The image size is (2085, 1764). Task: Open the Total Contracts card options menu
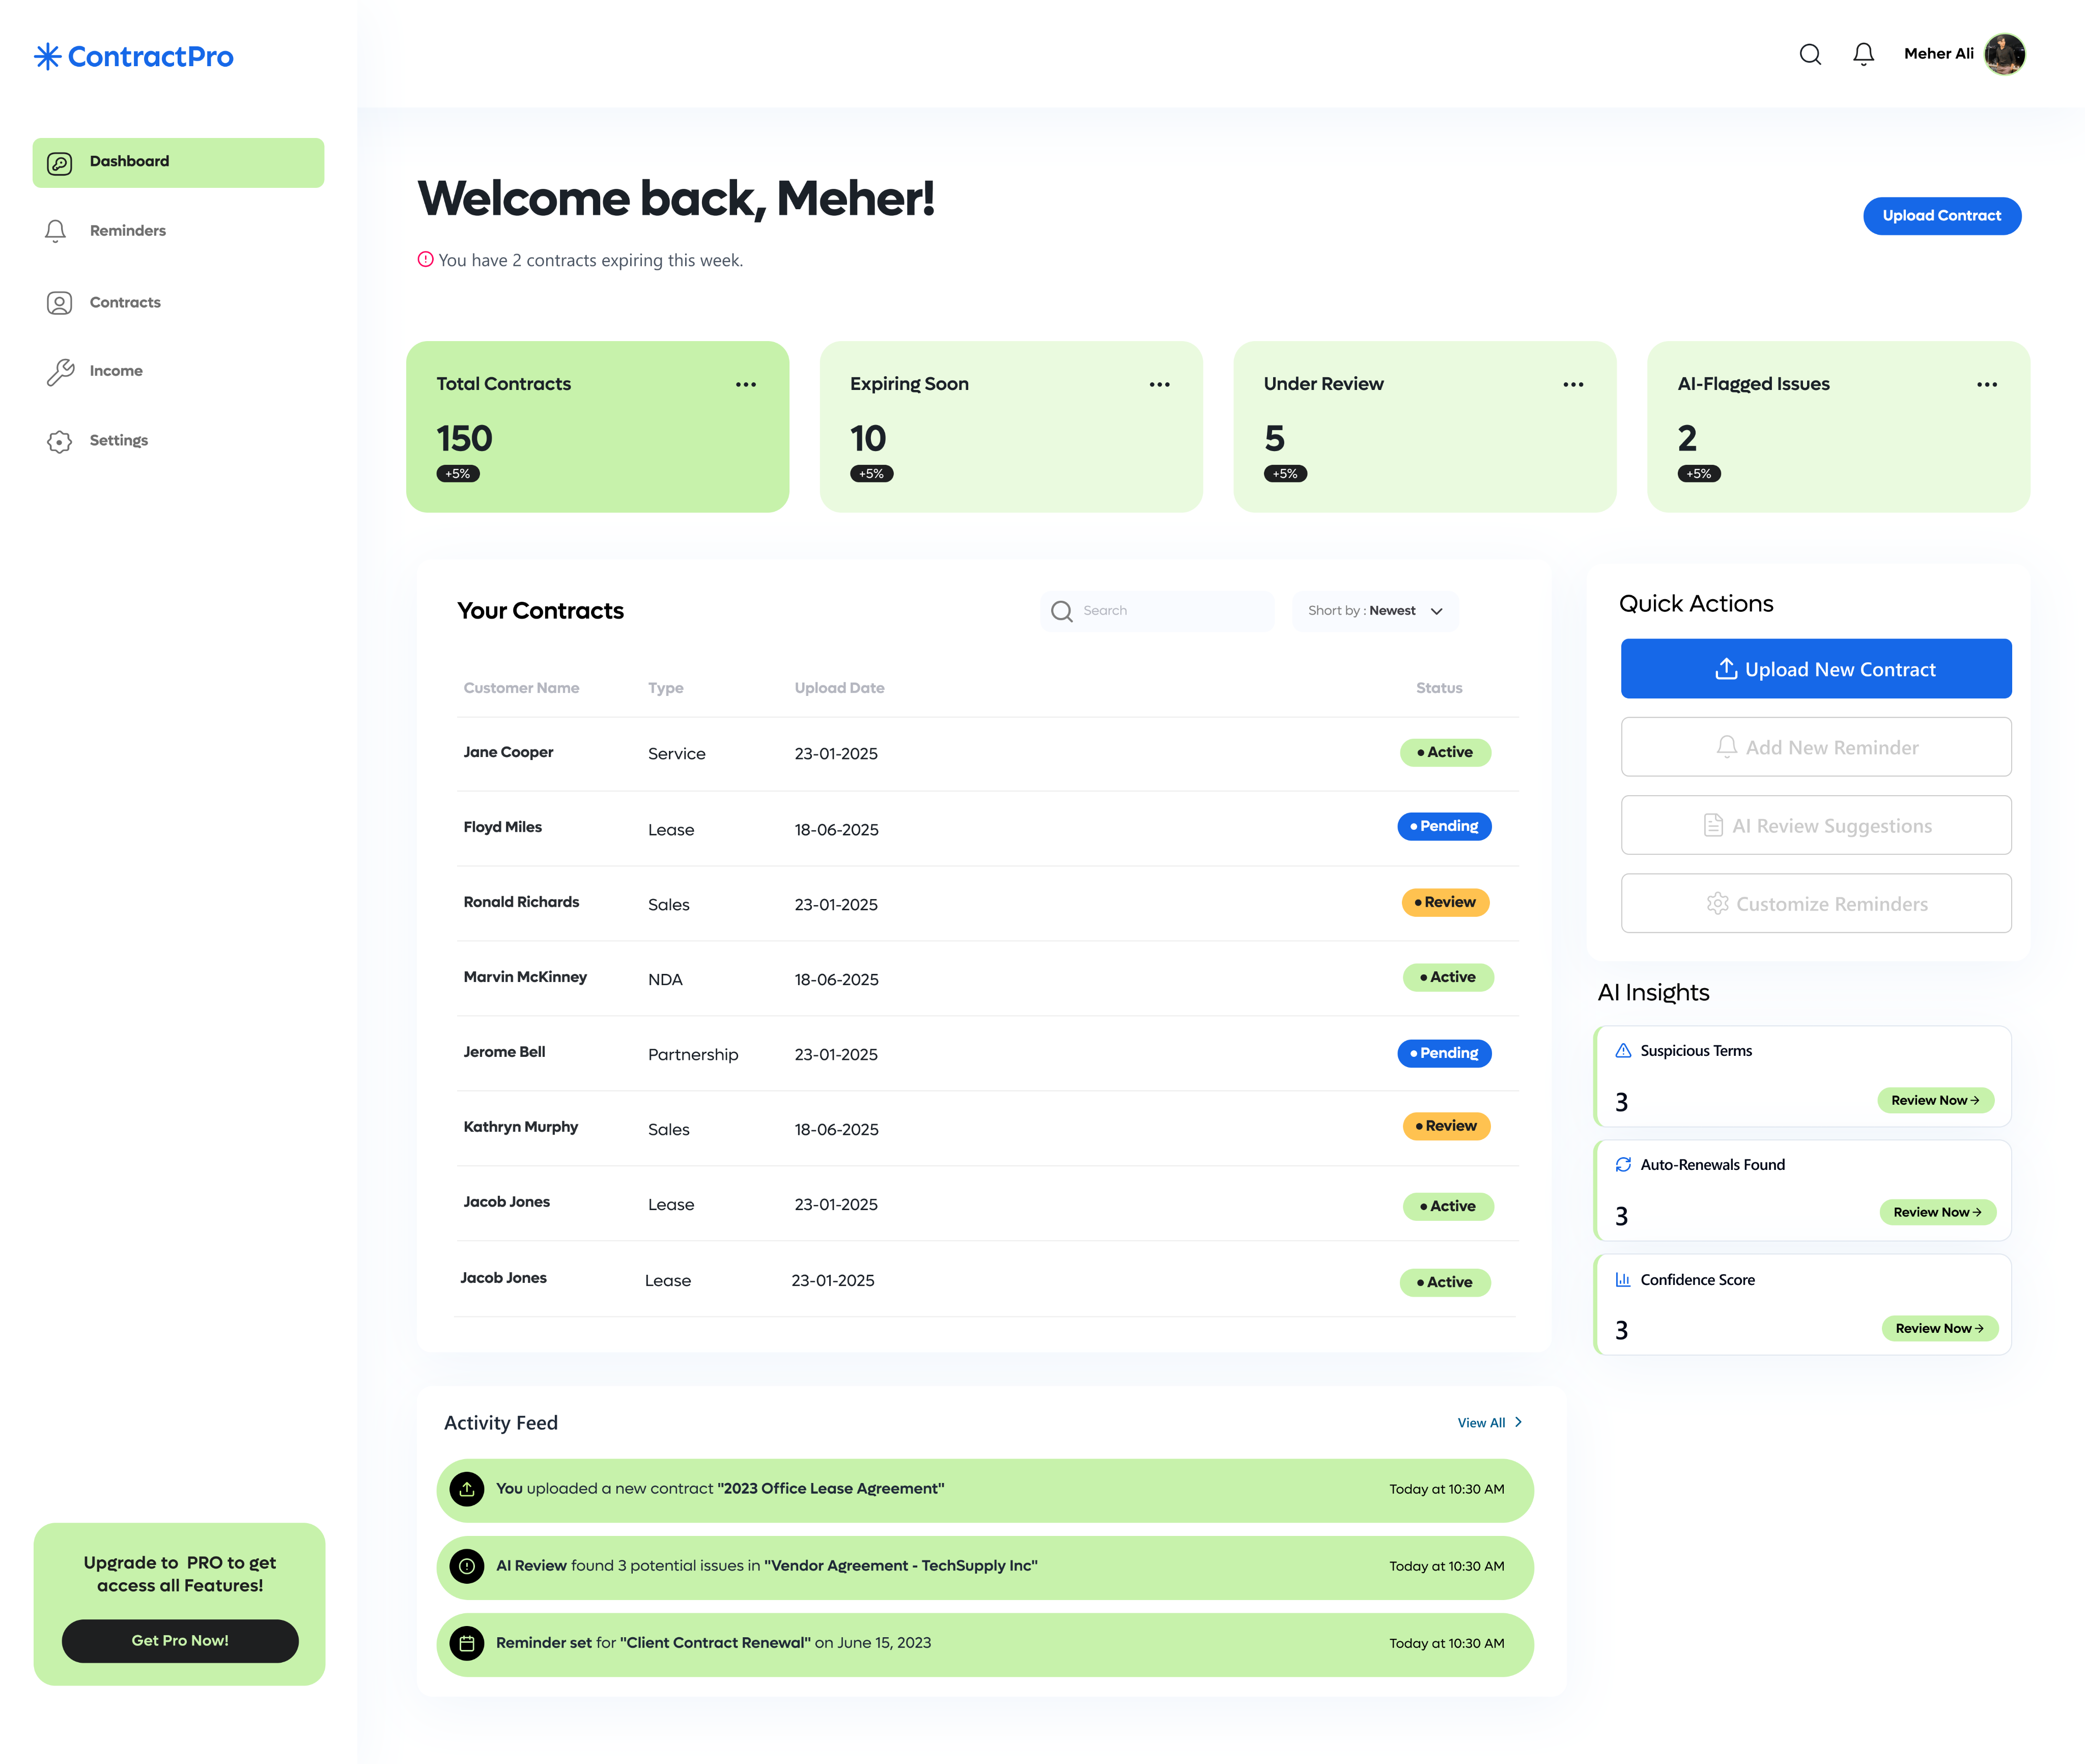pyautogui.click(x=746, y=383)
